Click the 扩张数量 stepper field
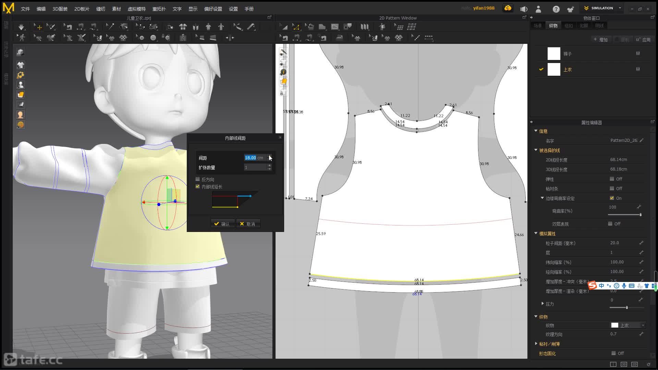The height and width of the screenshot is (370, 658). coord(258,168)
